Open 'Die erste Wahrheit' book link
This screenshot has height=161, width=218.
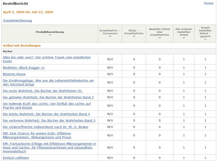click(43, 91)
